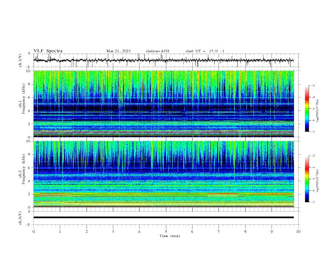Click time axis tick label "8"
Image resolution: width=336 pixels, height=260 pixels.
pyautogui.click(x=245, y=232)
